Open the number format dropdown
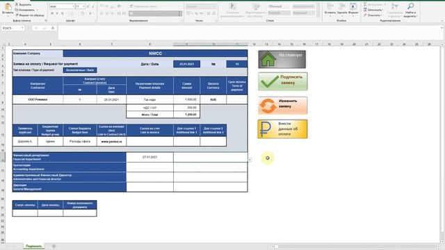Viewport: 445px width, 250px height. coord(214,6)
